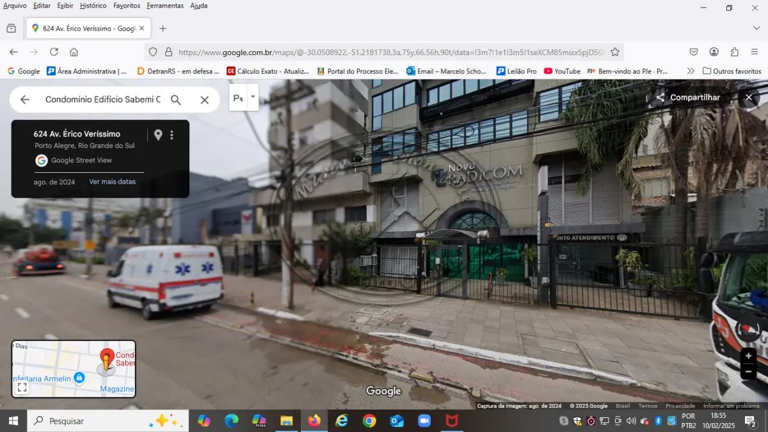Open the Favoritos menu
The width and height of the screenshot is (768, 432).
(x=127, y=6)
